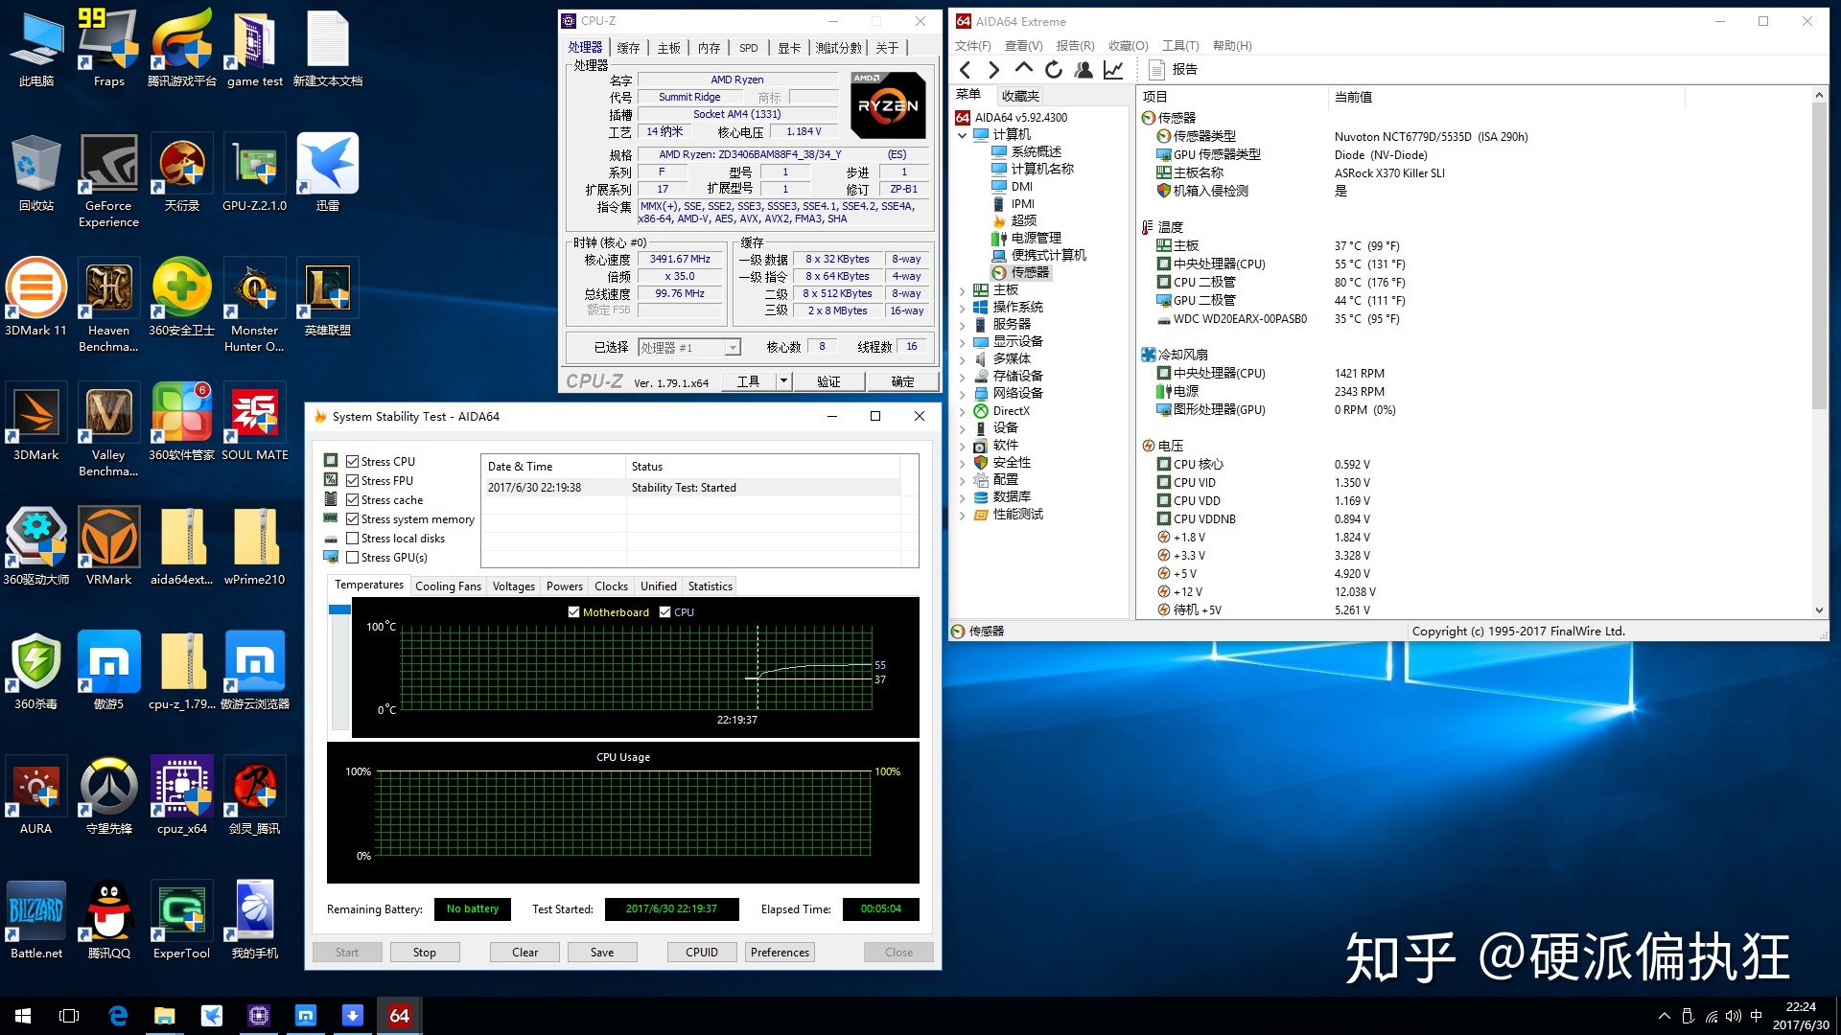Click AIDA64 sensor list vertical scrollbar
This screenshot has width=1841, height=1035.
(x=1819, y=257)
